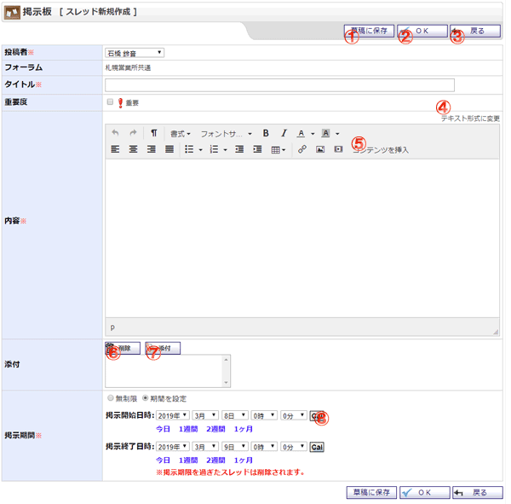Select the 期間を設定 radio button
511x504 pixels.
click(146, 397)
